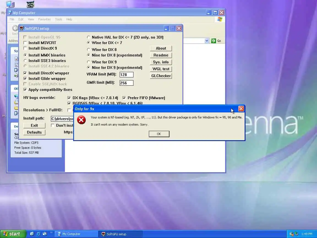This screenshot has height=238, width=317.
Task: Maximize the My Computer window
Action: [x=215, y=13]
